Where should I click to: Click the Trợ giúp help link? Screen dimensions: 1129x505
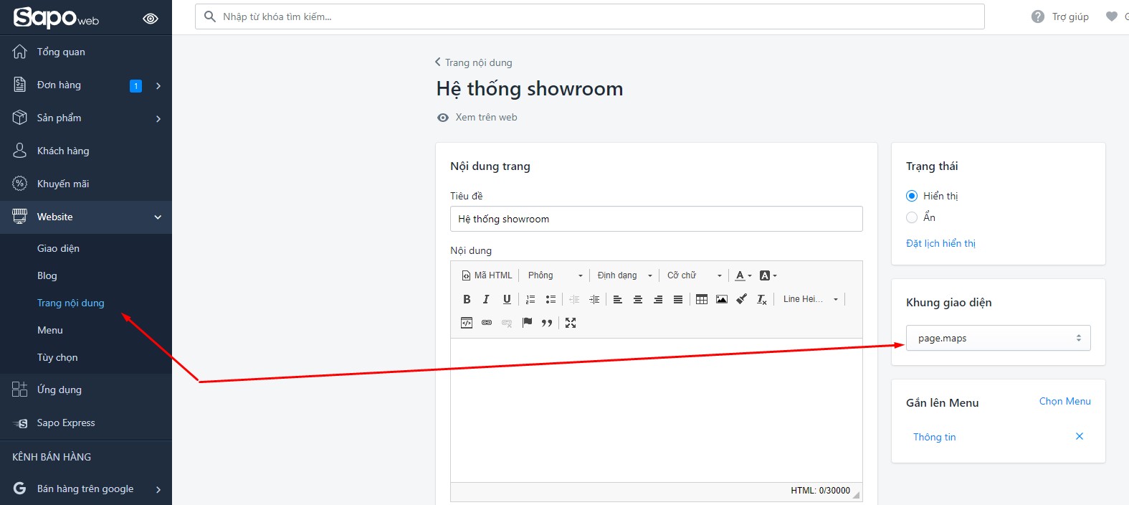click(x=1070, y=16)
